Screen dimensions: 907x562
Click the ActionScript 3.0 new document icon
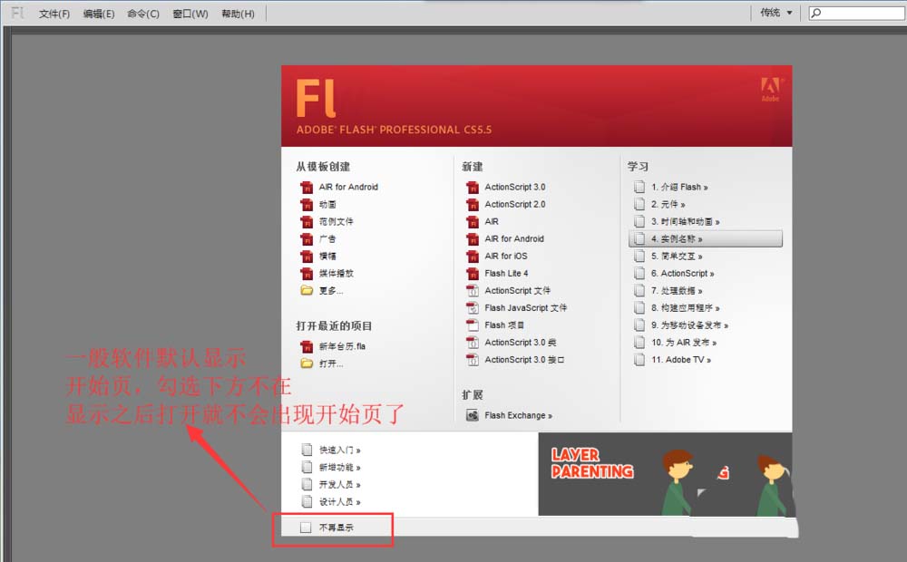[473, 188]
